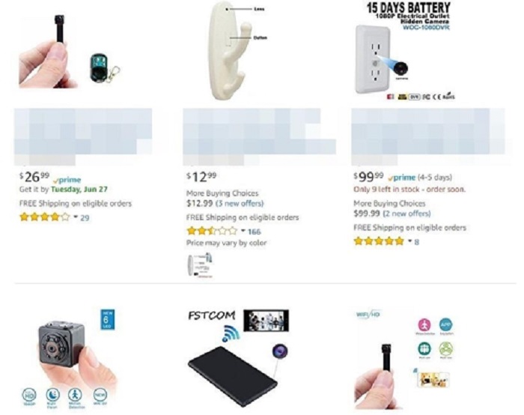Image resolution: width=524 pixels, height=415 pixels.
Task: Click the five-star rating icons
Action: click(379, 241)
